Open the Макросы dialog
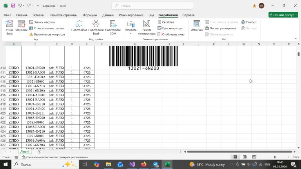301x169 pixels. (21, 26)
